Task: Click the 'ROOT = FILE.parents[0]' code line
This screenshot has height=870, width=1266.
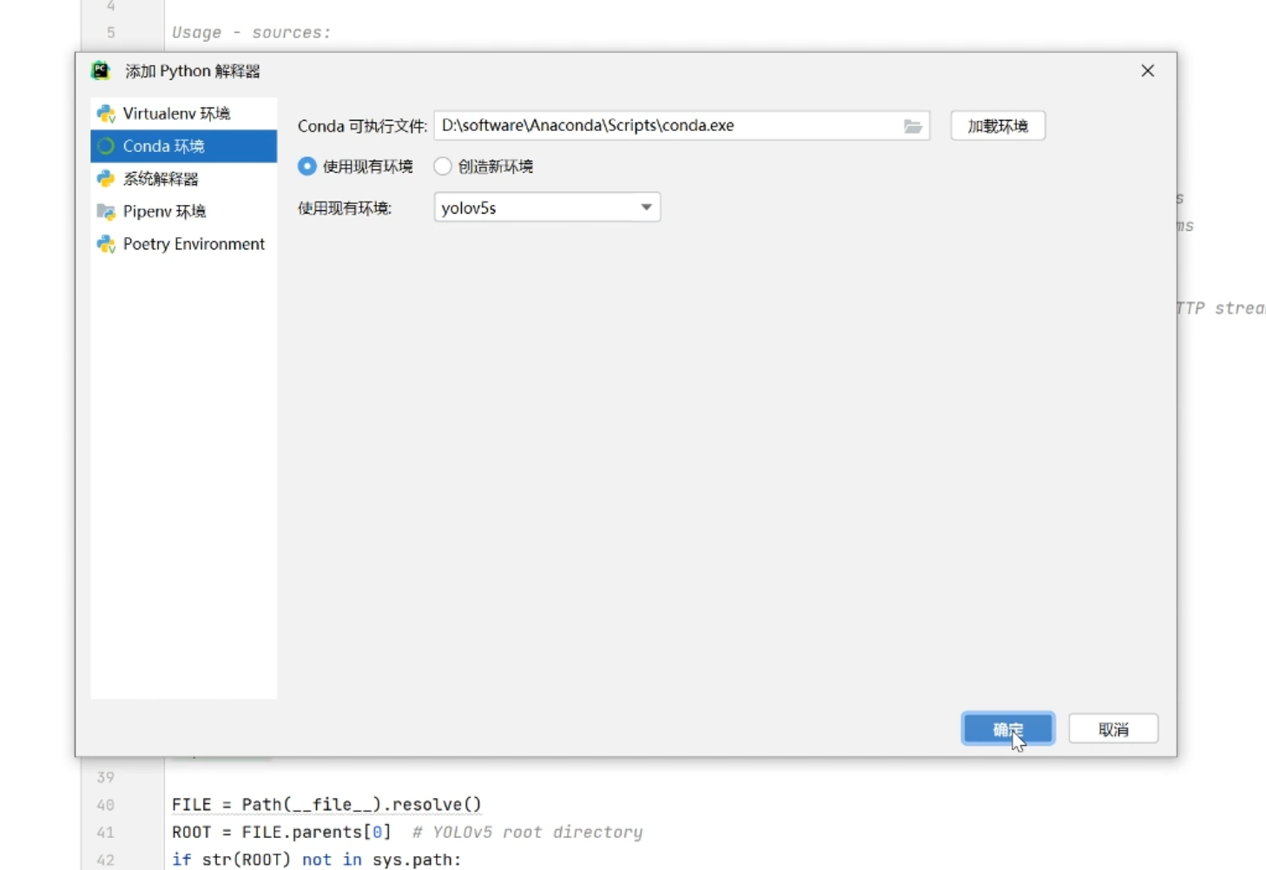Action: 281,832
